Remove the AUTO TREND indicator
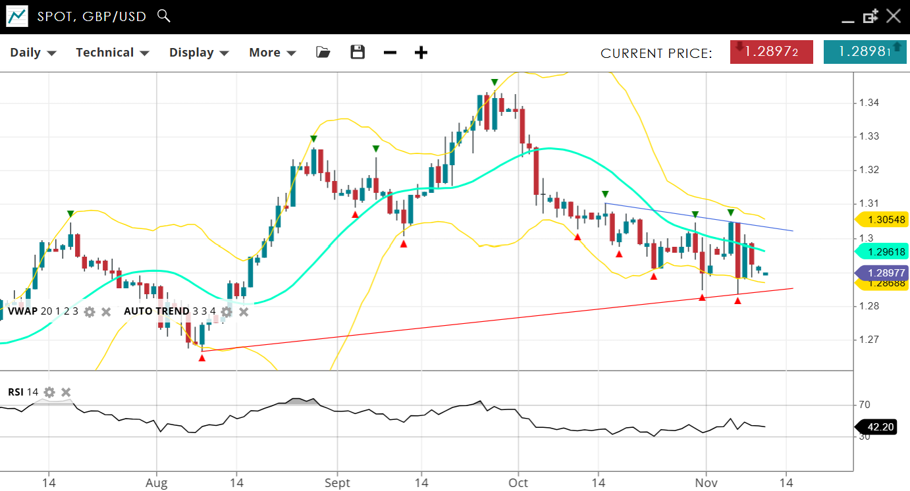 (x=243, y=311)
